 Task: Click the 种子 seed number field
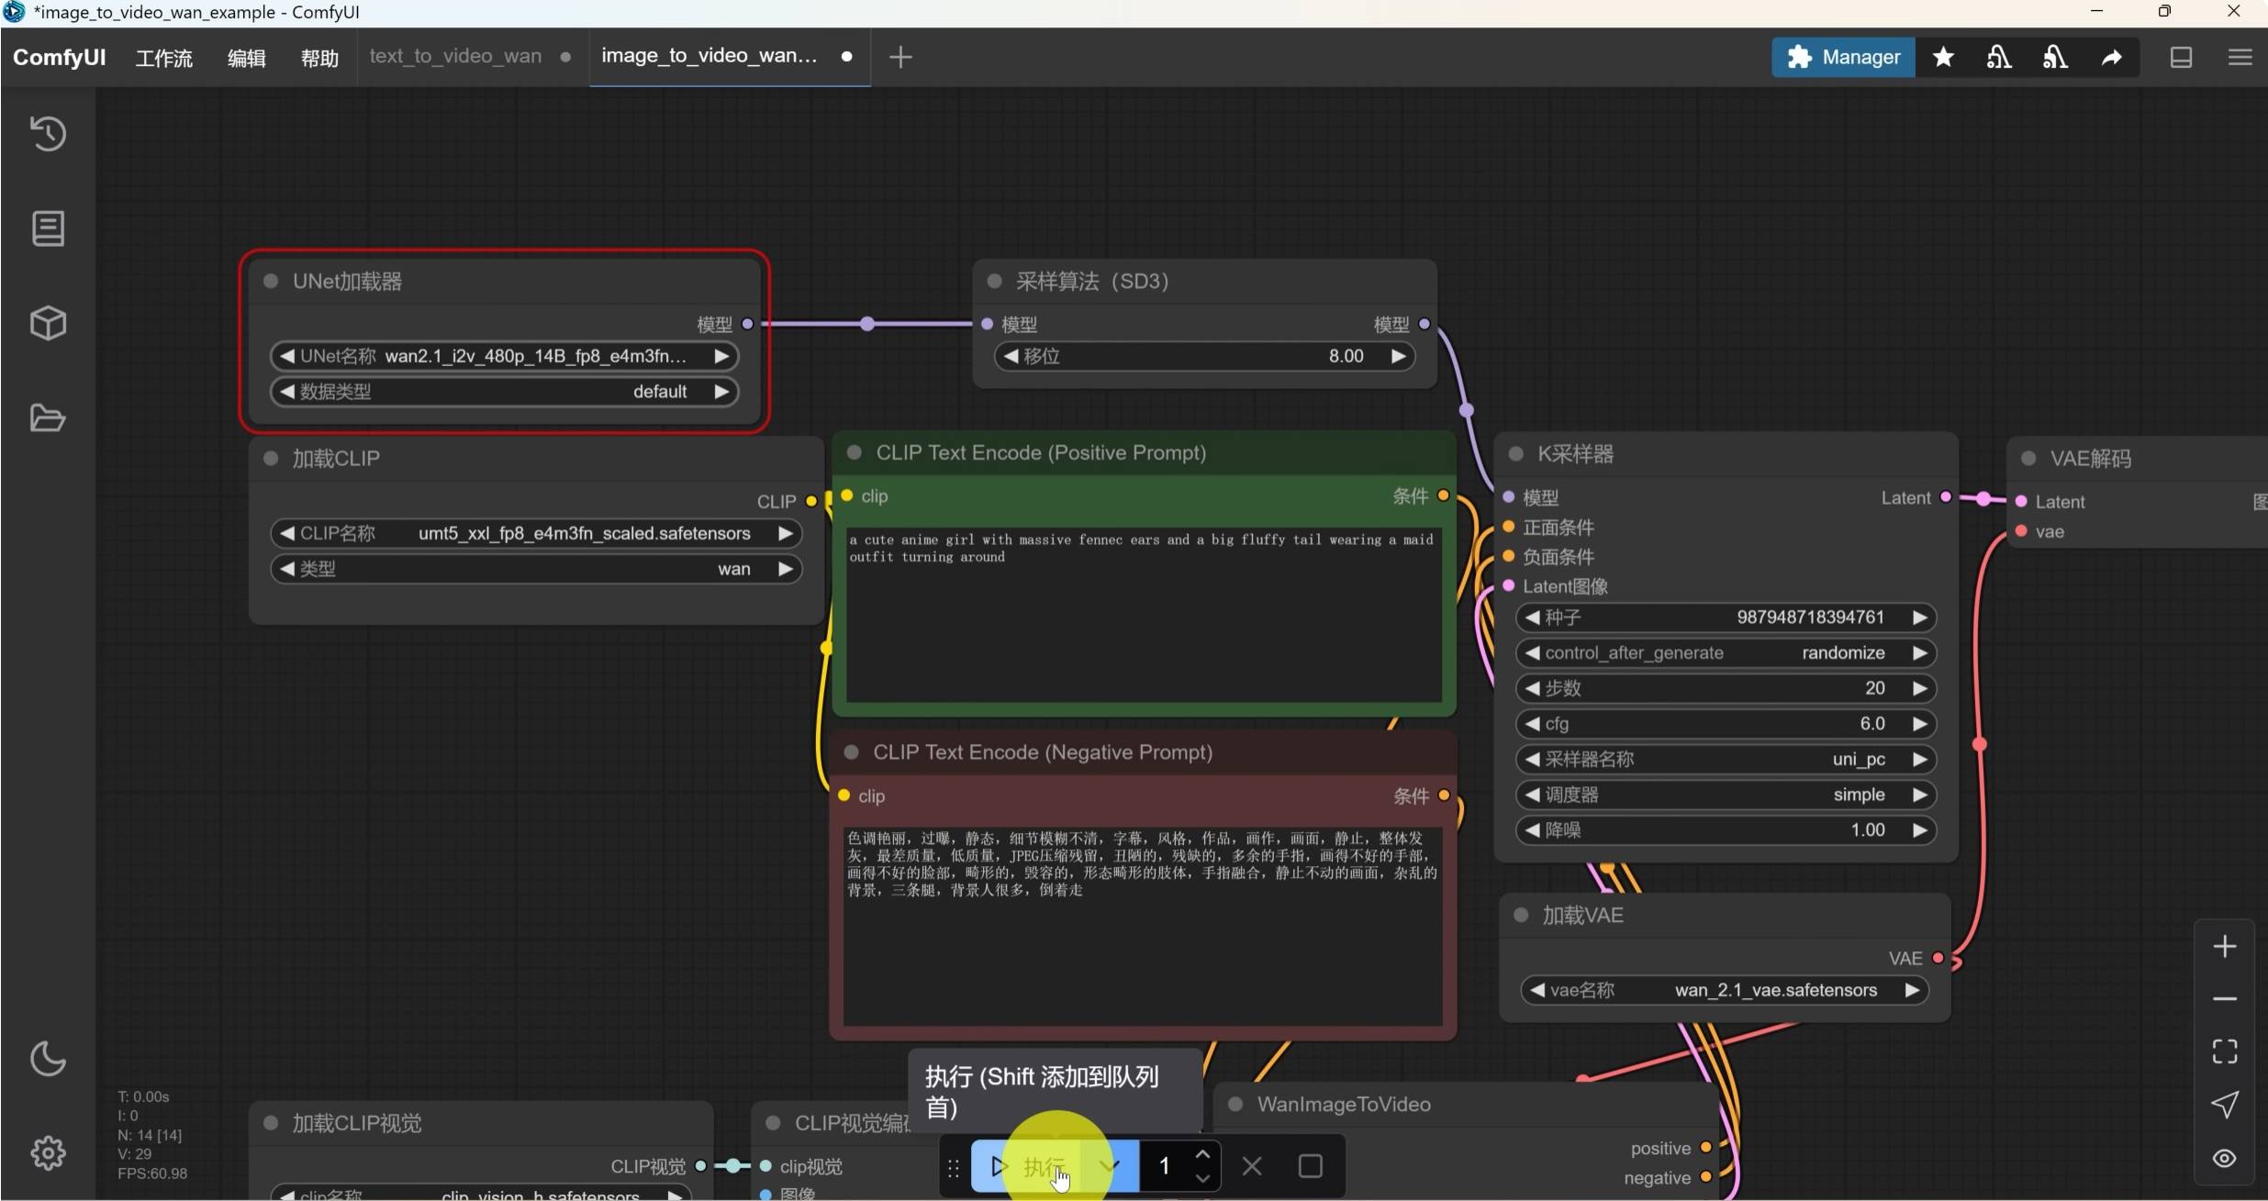[x=1726, y=617]
